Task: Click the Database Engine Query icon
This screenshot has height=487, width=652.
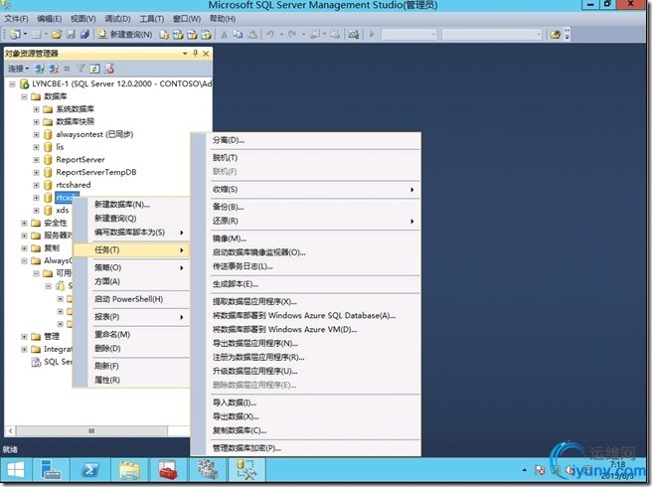Action: (164, 35)
